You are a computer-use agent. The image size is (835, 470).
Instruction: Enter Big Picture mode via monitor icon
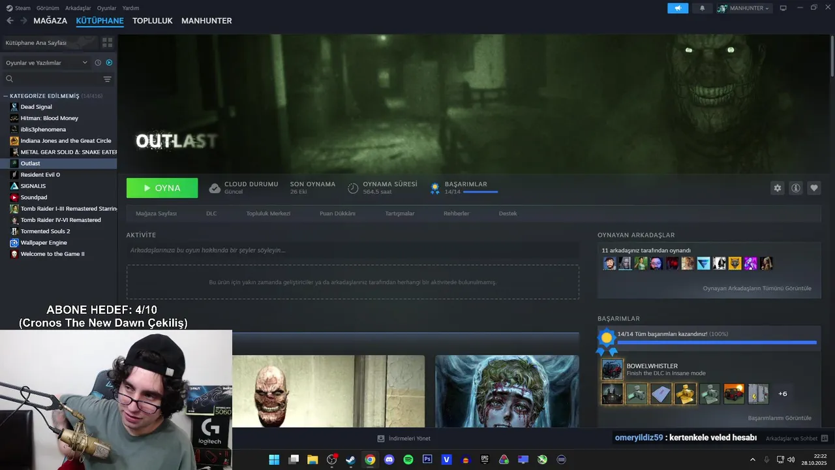tap(783, 8)
